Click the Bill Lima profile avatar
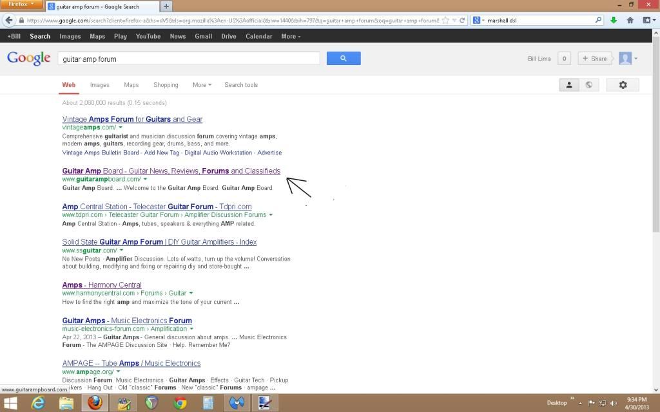The image size is (660, 412). [x=625, y=59]
